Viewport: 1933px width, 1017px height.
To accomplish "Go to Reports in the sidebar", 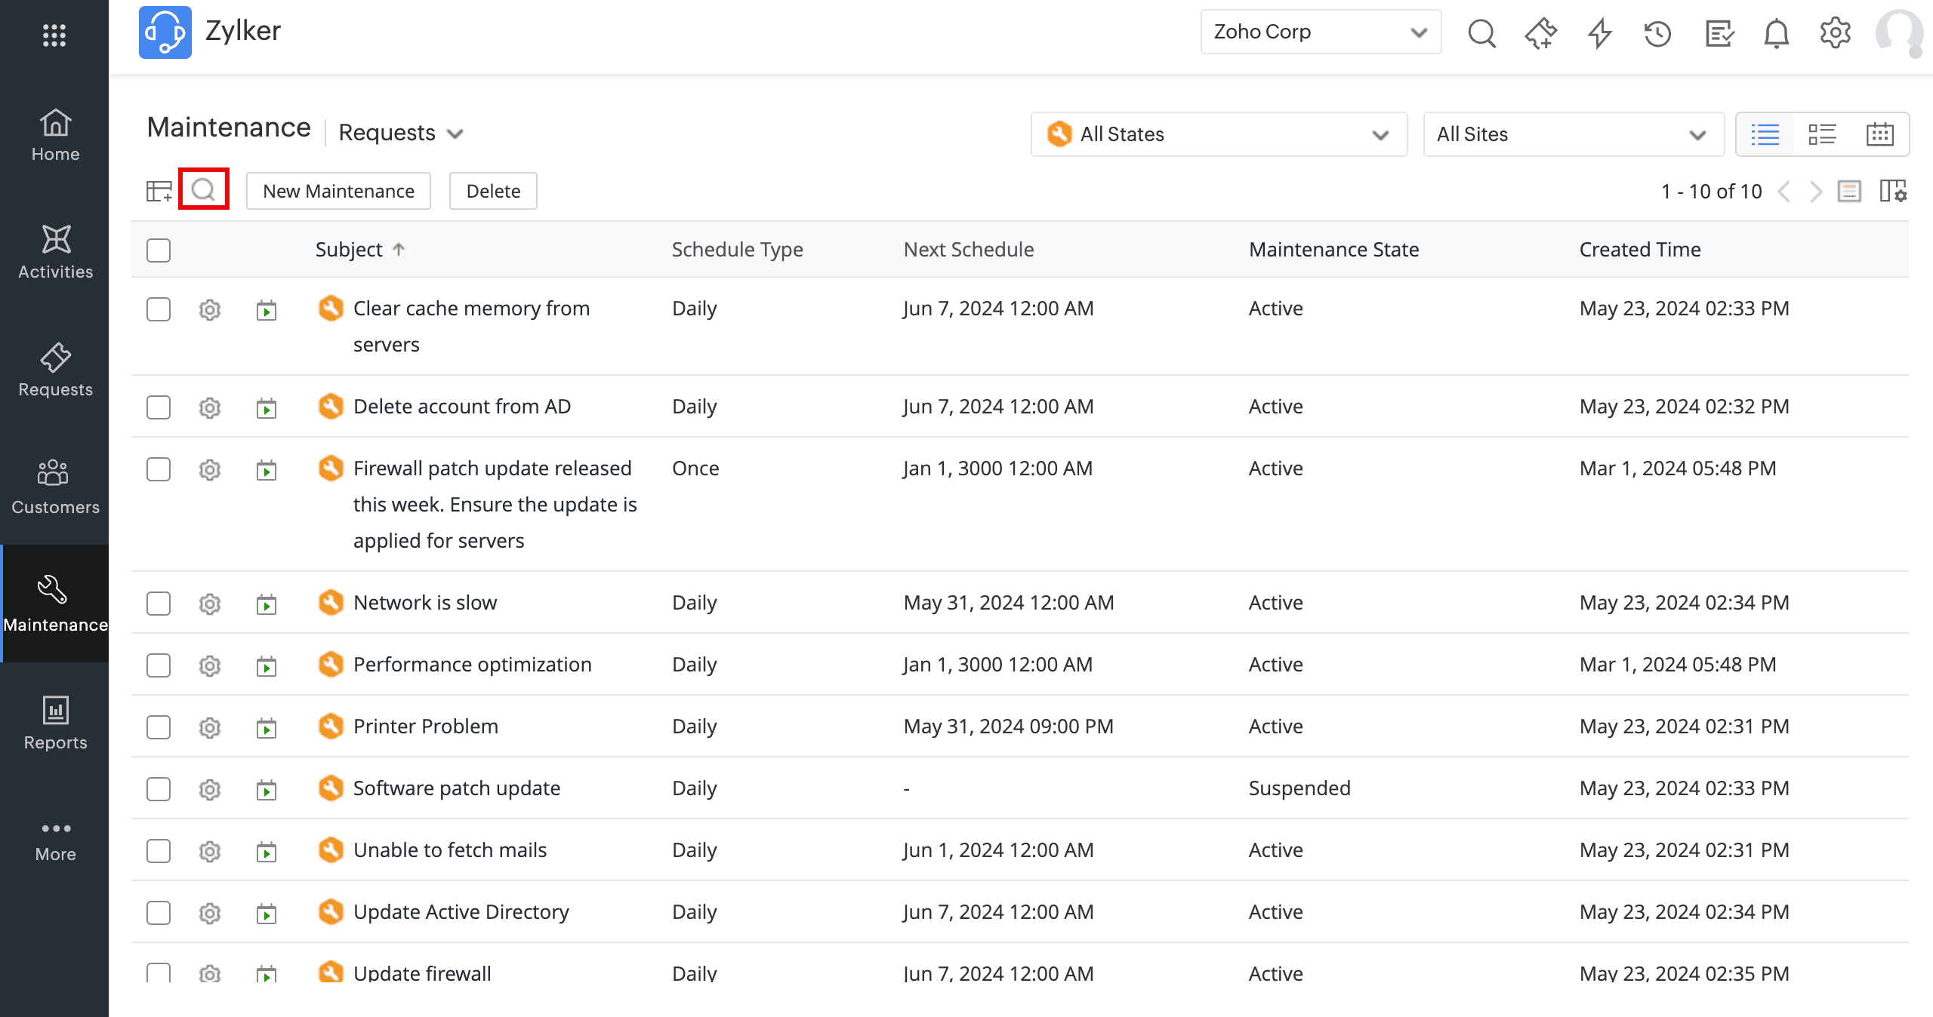I will 55,723.
